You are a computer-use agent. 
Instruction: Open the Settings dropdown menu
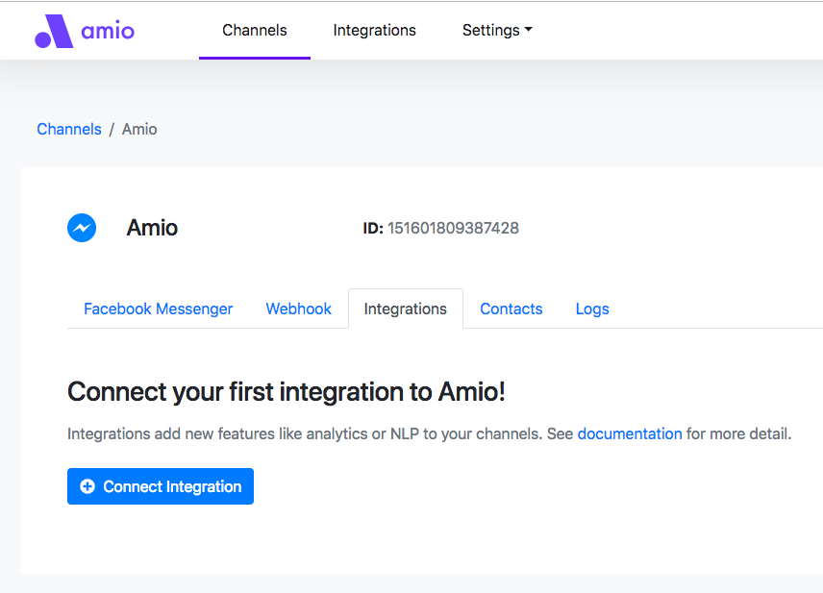(497, 31)
